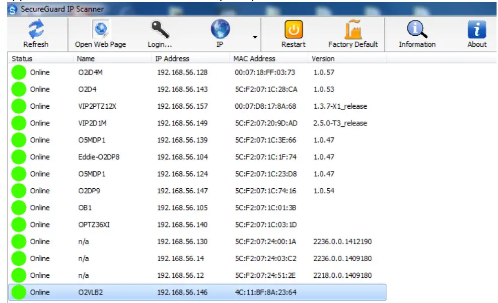The width and height of the screenshot is (498, 303).
Task: Click the IP globe icon
Action: pos(220,29)
